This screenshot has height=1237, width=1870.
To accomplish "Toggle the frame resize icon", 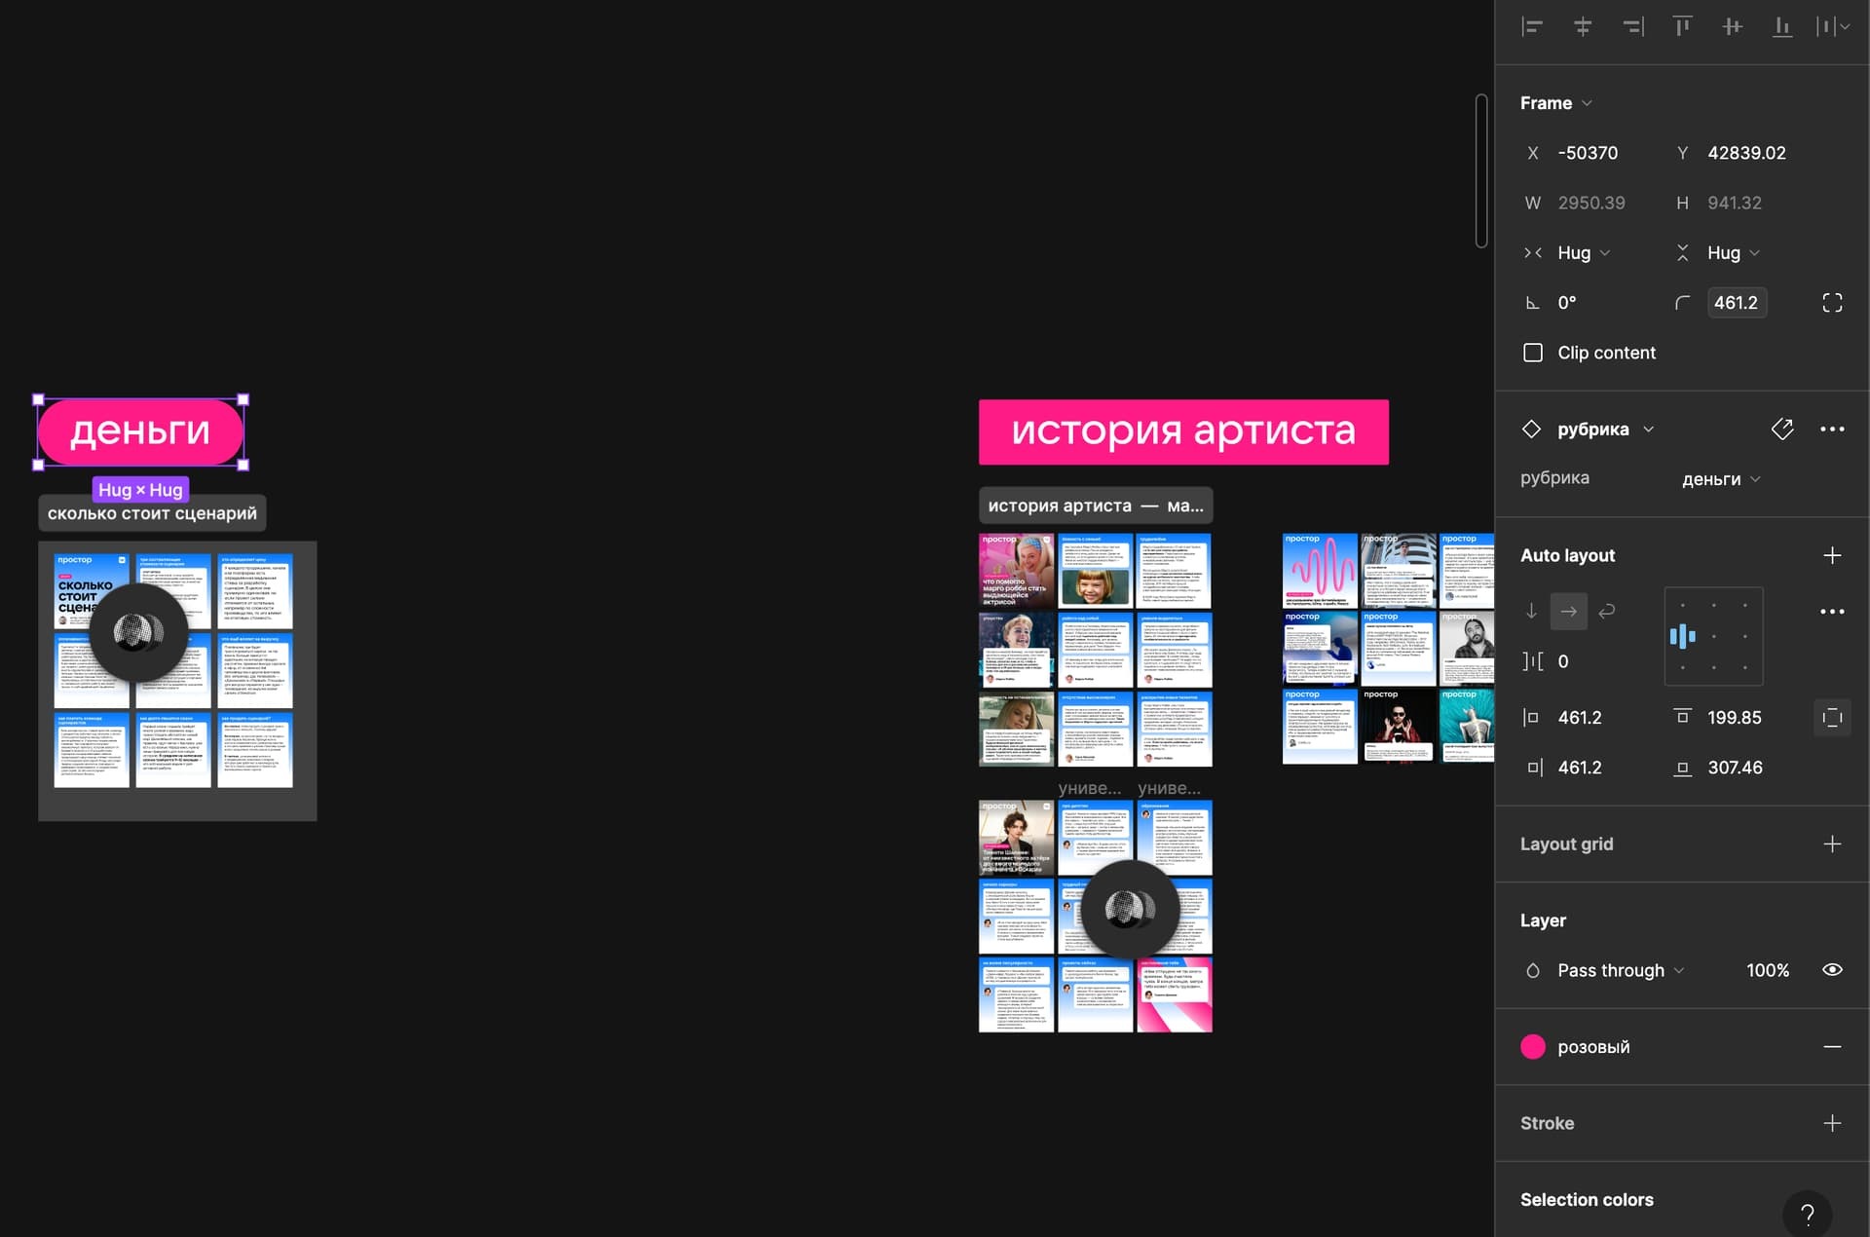I will [x=1833, y=302].
